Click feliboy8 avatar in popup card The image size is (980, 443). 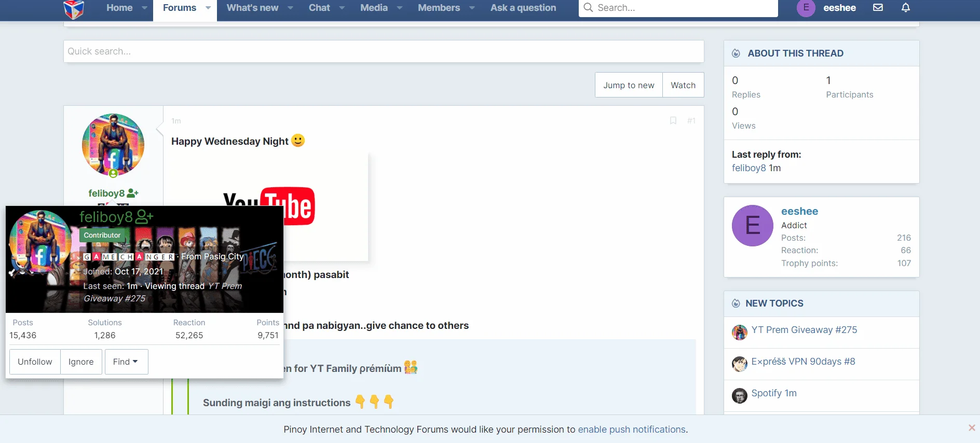40,242
